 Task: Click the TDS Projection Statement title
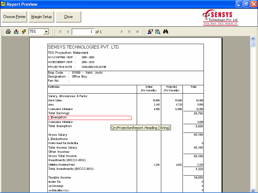coord(68,53)
